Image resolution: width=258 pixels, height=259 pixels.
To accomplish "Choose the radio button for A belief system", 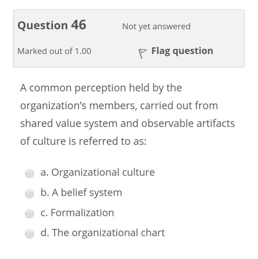I will (x=29, y=194).
